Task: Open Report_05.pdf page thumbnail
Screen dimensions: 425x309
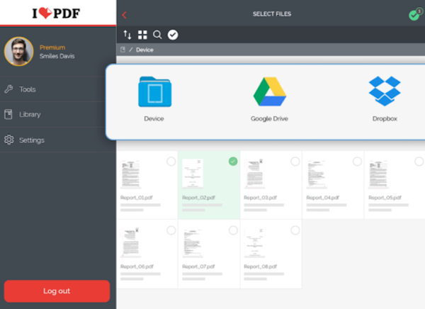Action: [379, 174]
